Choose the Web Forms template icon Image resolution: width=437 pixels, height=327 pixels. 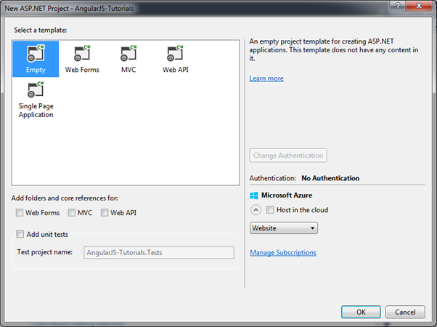81,54
